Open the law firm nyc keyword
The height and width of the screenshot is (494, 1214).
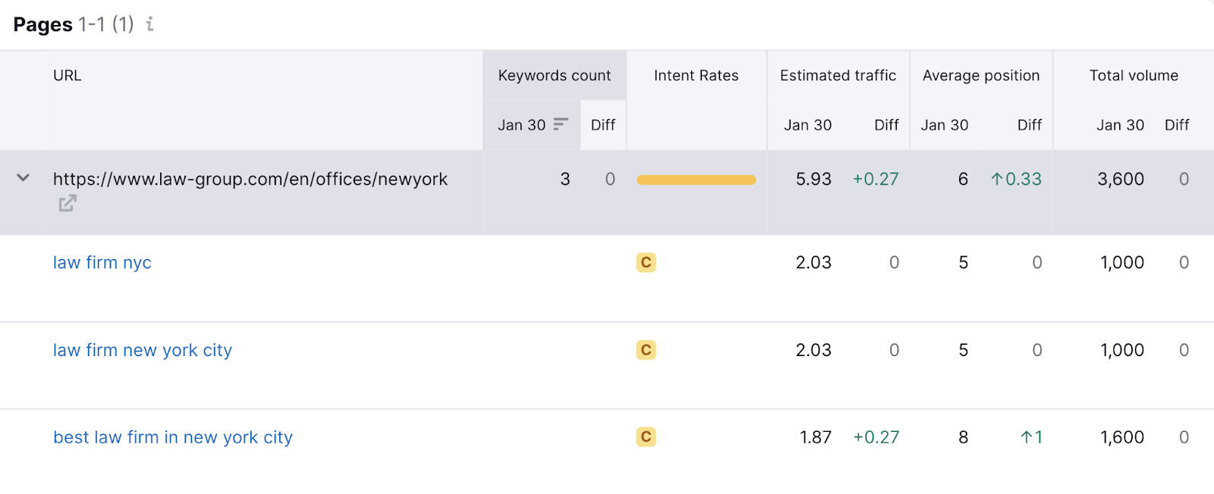coord(102,262)
